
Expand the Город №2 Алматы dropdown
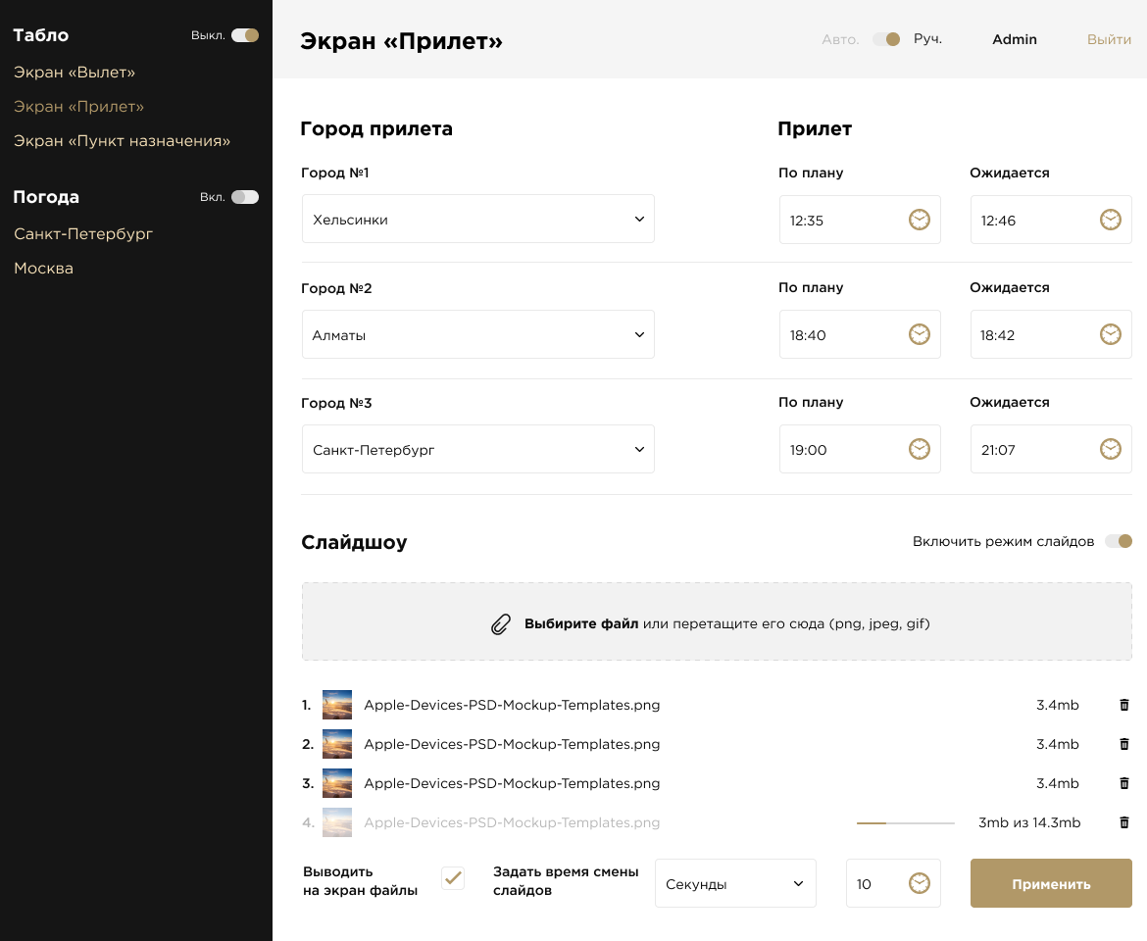click(477, 334)
